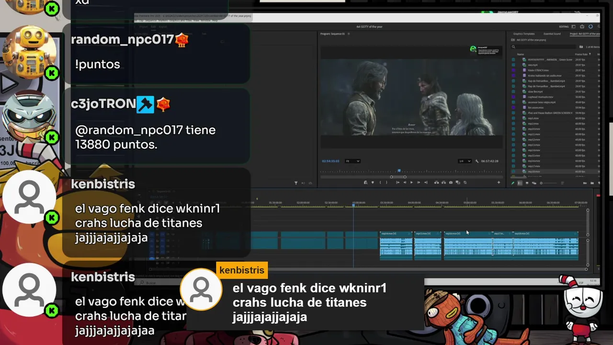The image size is (613, 345).
Task: Create new item in Project panel
Action: pyautogui.click(x=599, y=183)
